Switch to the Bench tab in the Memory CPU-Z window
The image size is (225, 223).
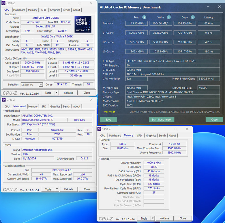162,136
